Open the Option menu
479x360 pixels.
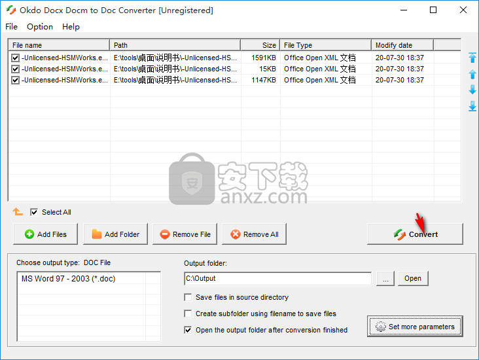(40, 27)
